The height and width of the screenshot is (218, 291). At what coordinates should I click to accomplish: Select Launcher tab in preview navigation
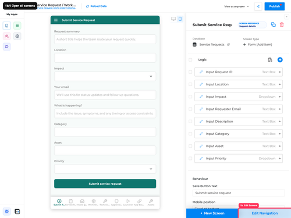[x=128, y=202]
